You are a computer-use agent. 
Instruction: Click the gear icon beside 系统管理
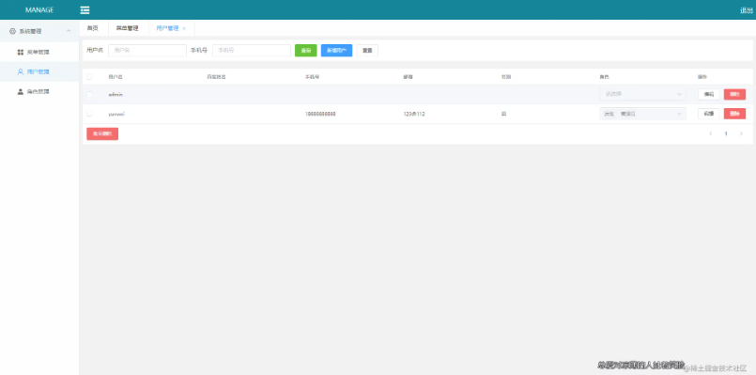12,31
